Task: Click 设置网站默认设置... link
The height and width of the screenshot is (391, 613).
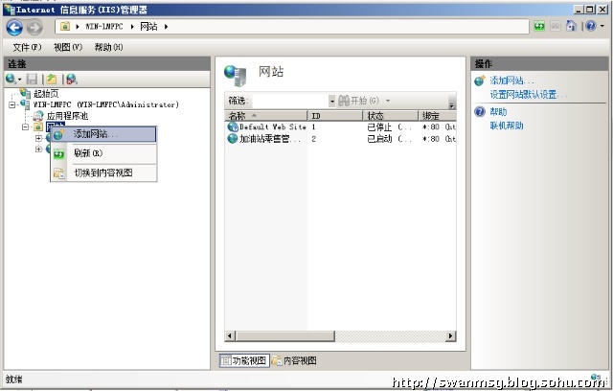Action: (528, 94)
